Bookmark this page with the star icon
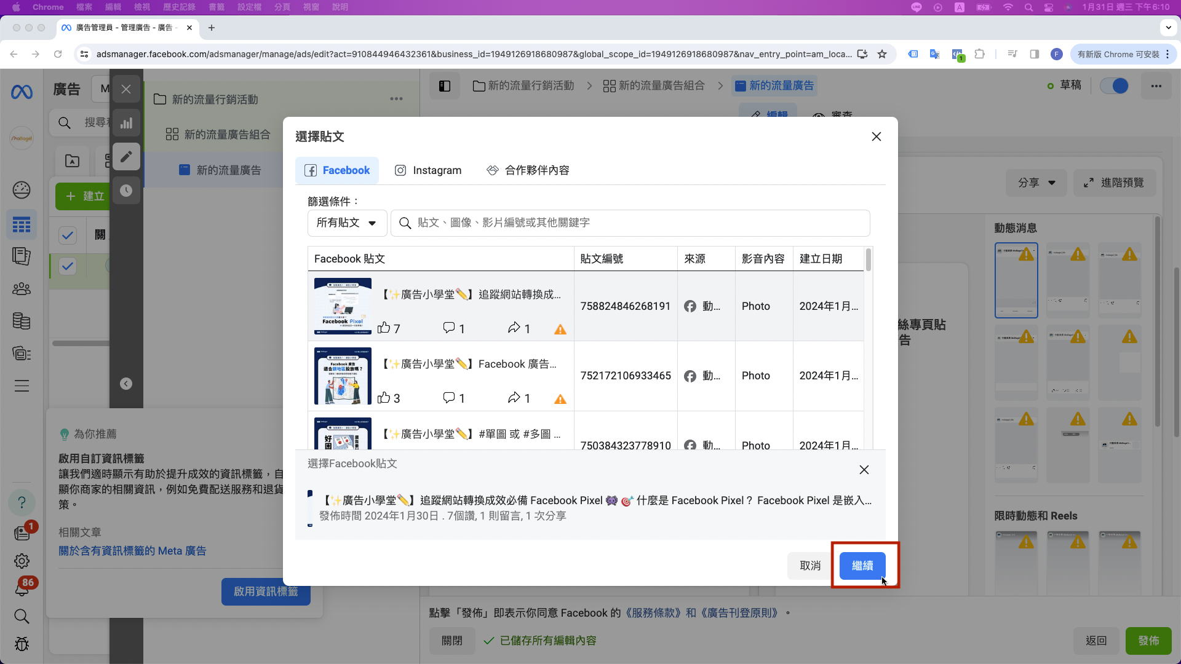This screenshot has height=664, width=1181. [882, 54]
